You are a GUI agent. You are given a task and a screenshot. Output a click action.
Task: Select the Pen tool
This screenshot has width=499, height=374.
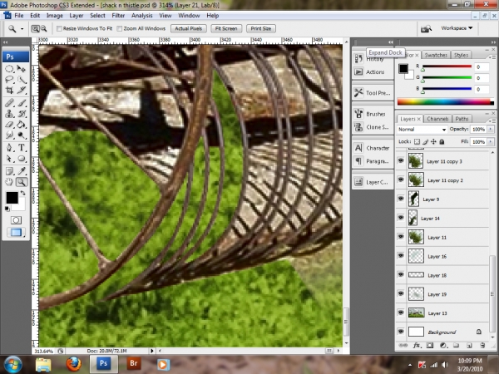coord(9,148)
